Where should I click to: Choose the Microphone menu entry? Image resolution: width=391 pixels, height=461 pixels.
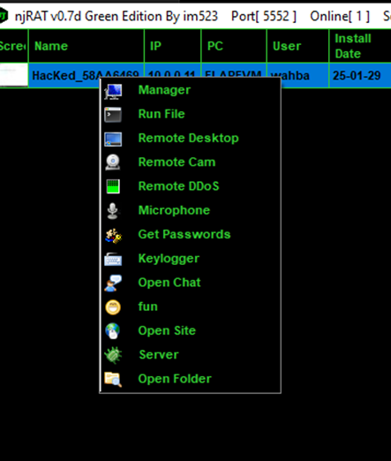tap(190, 210)
